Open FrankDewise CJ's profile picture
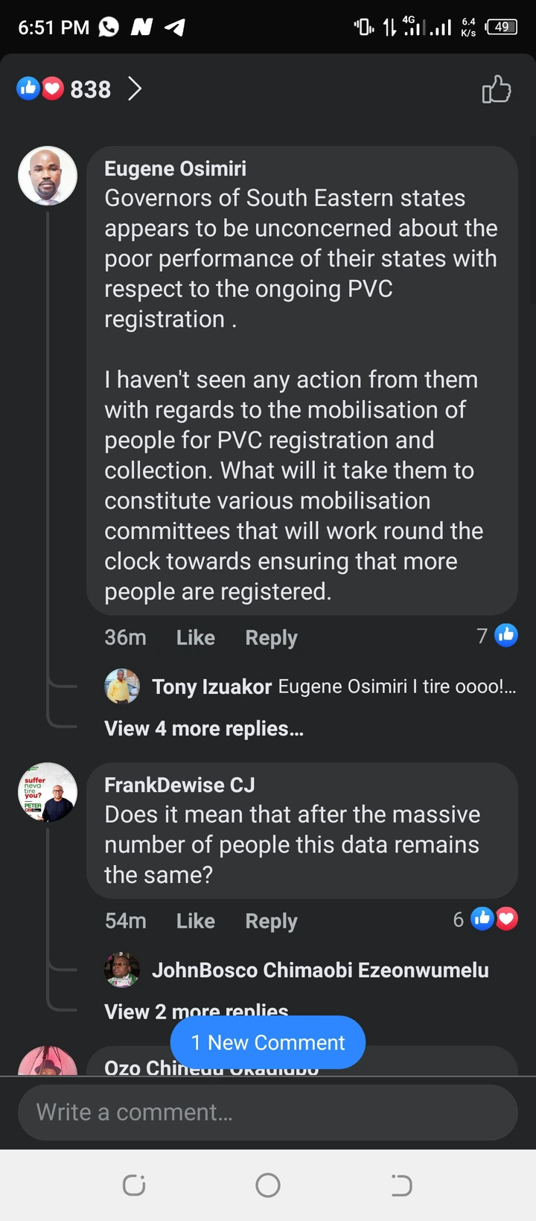 (x=48, y=792)
